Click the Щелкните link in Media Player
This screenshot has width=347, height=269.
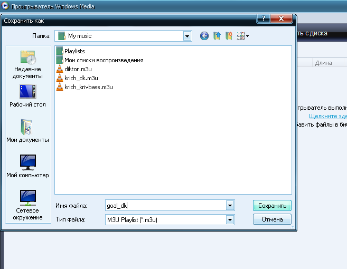pyautogui.click(x=328, y=116)
